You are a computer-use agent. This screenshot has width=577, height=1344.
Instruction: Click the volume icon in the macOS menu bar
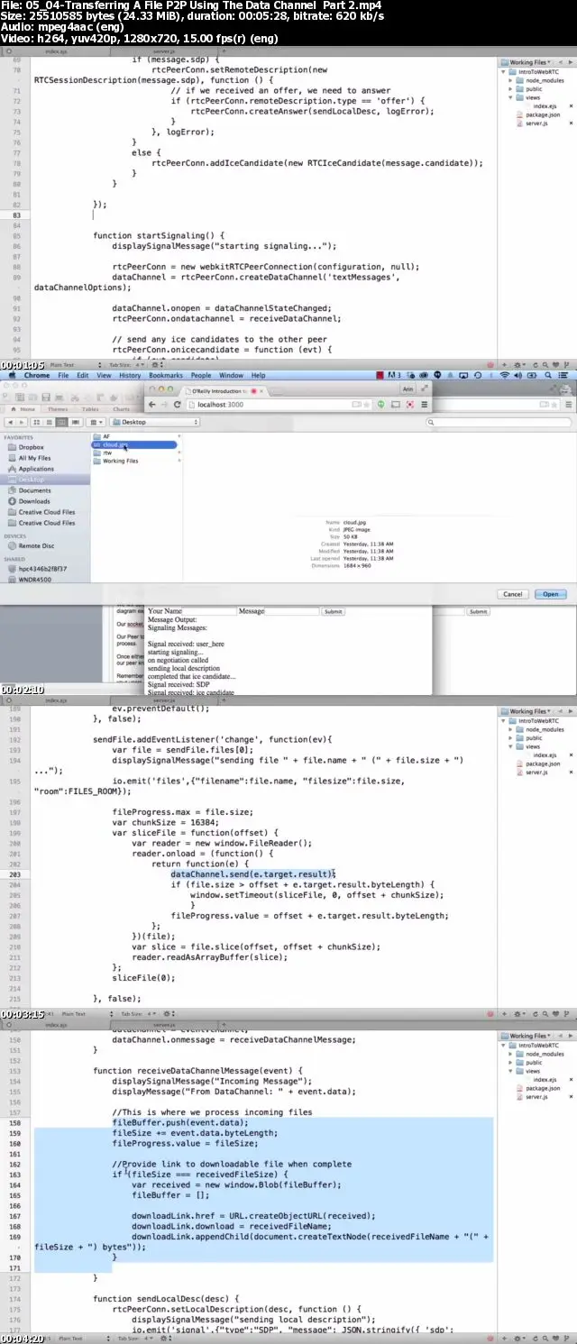pos(517,375)
